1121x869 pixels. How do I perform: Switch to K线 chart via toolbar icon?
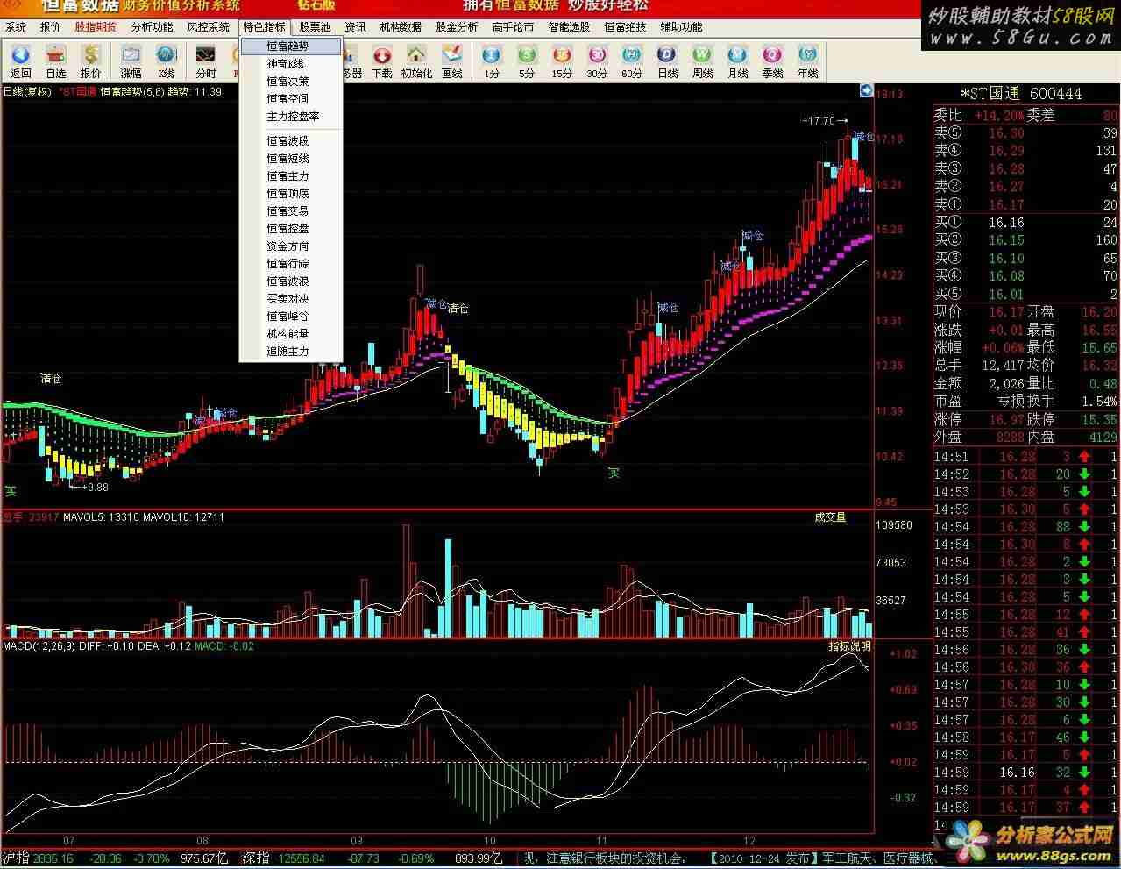click(166, 61)
